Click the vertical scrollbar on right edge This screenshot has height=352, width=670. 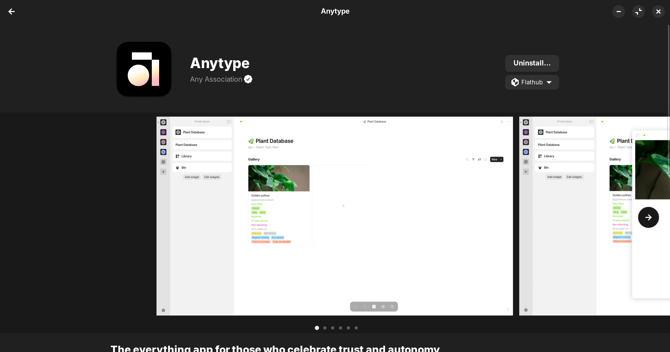click(668, 98)
